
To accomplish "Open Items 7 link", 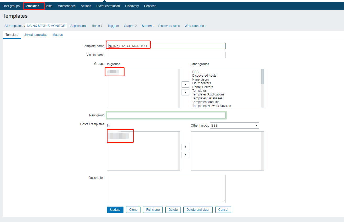I will pyautogui.click(x=97, y=26).
